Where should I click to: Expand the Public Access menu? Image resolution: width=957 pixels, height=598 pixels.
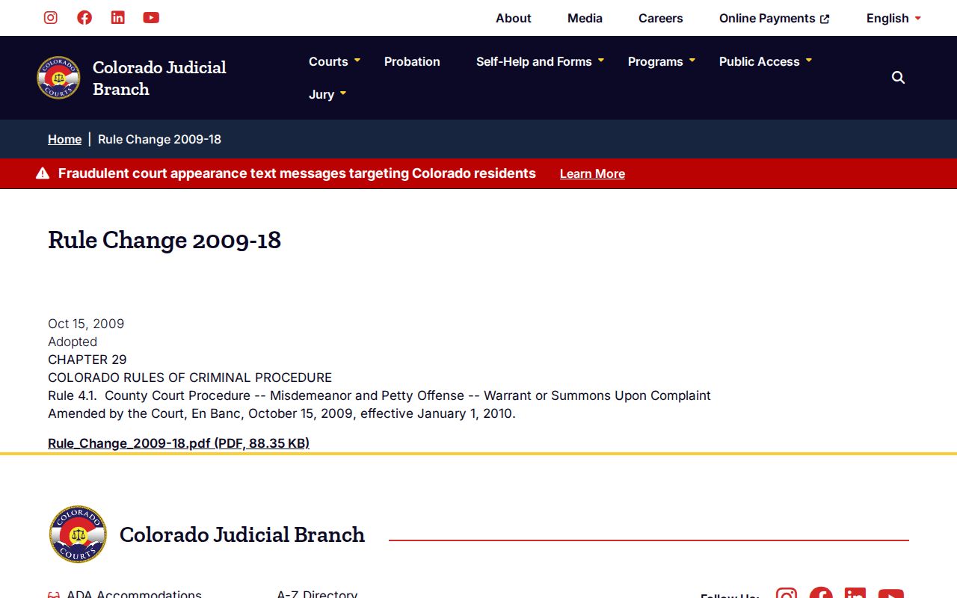point(766,61)
